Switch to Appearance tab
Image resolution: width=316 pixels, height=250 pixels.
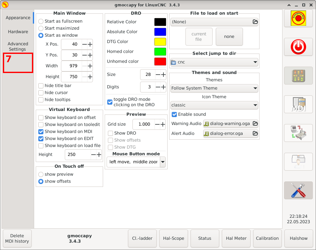[18, 18]
